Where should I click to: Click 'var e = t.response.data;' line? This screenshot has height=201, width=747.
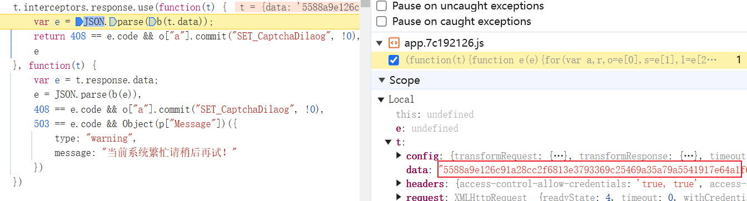coord(96,80)
